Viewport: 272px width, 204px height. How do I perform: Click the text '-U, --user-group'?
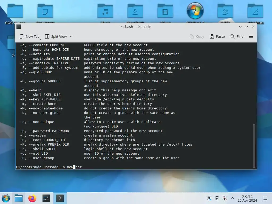pyautogui.click(x=37, y=158)
